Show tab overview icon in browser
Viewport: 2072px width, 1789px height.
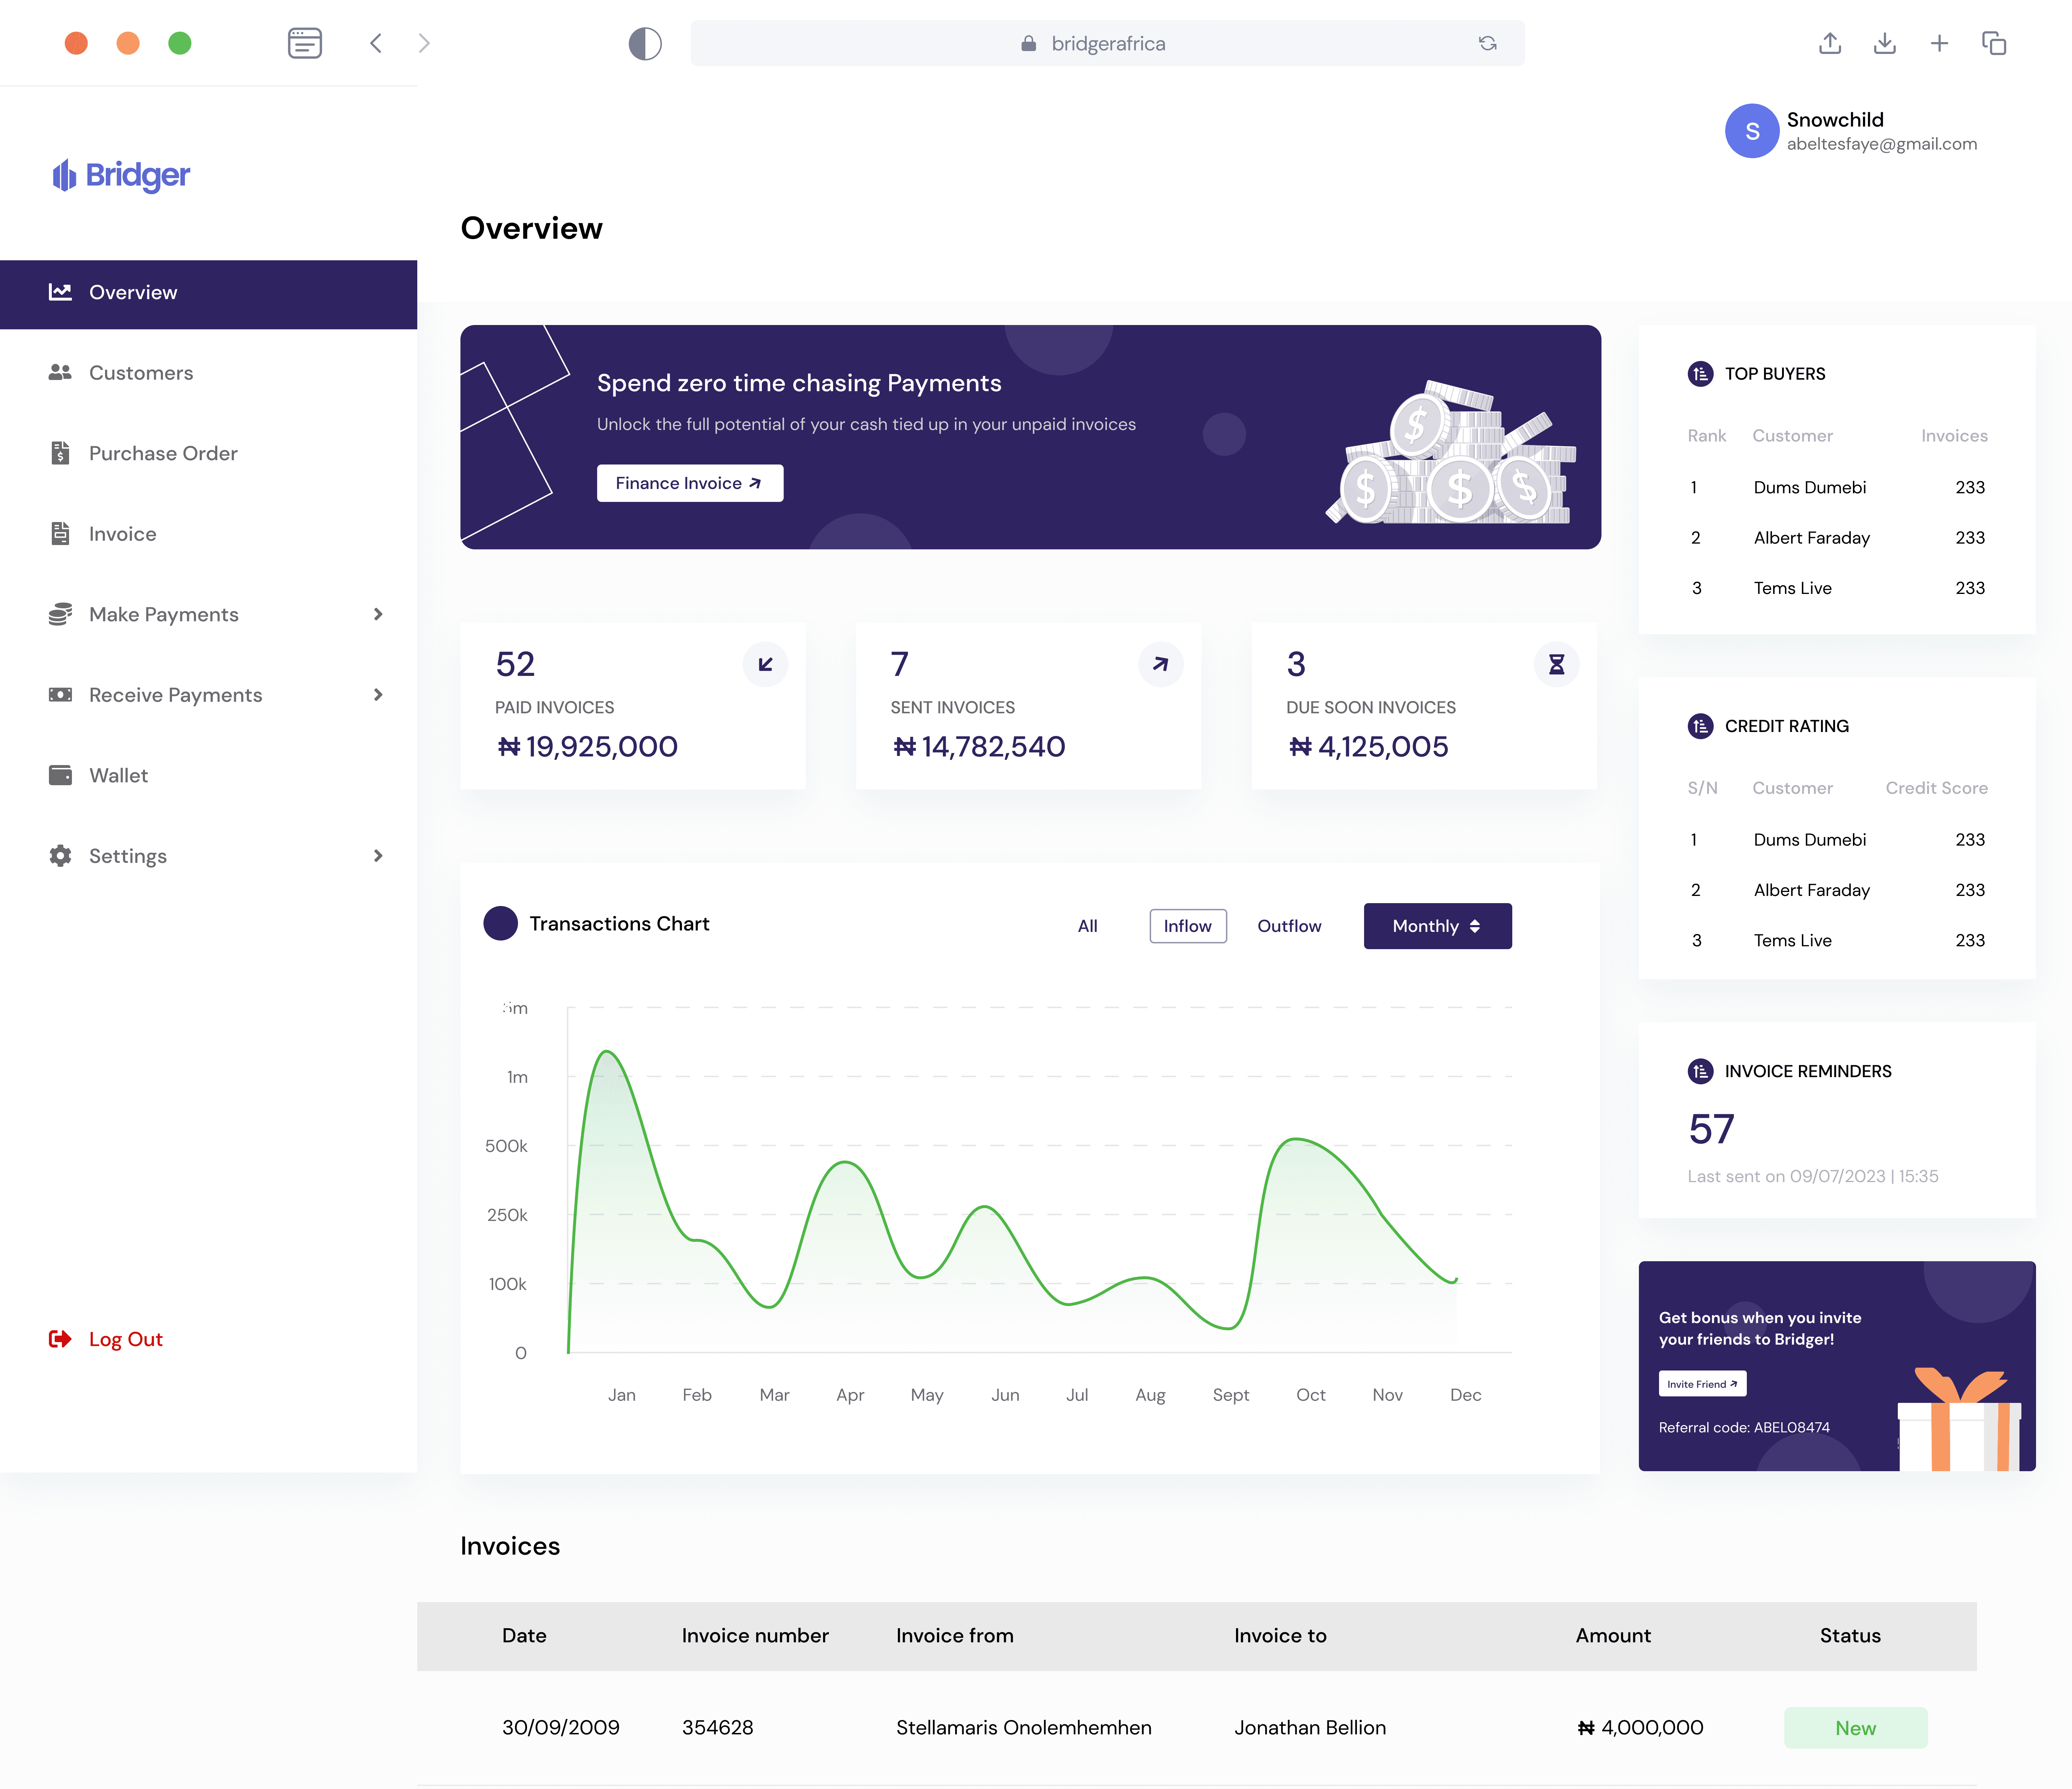point(1994,43)
